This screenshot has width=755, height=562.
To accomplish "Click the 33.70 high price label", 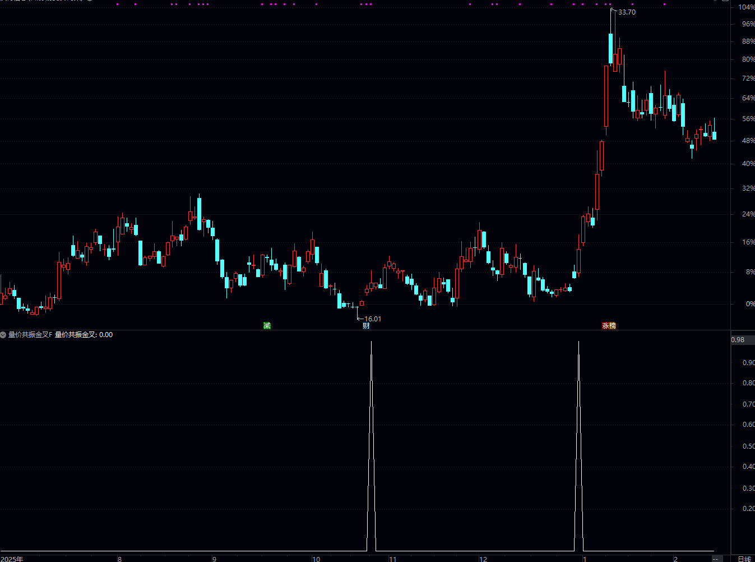I will 627,12.
